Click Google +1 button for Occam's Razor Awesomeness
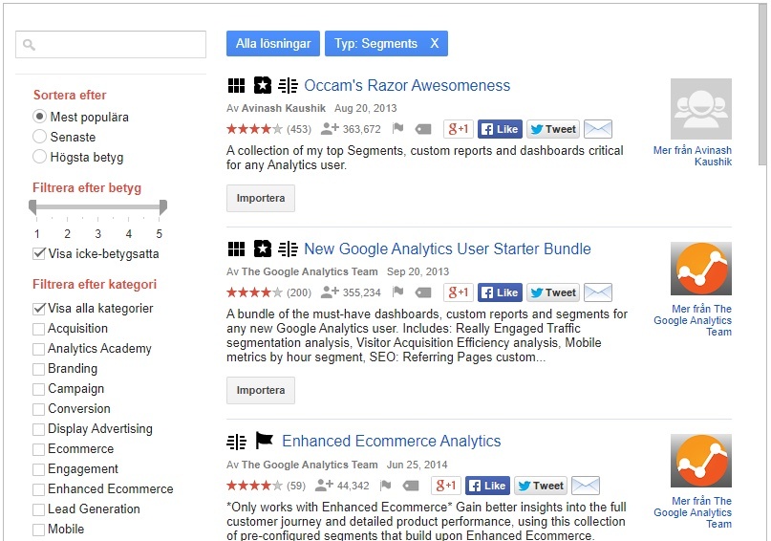Screen dimensions: 771x541 pos(459,129)
